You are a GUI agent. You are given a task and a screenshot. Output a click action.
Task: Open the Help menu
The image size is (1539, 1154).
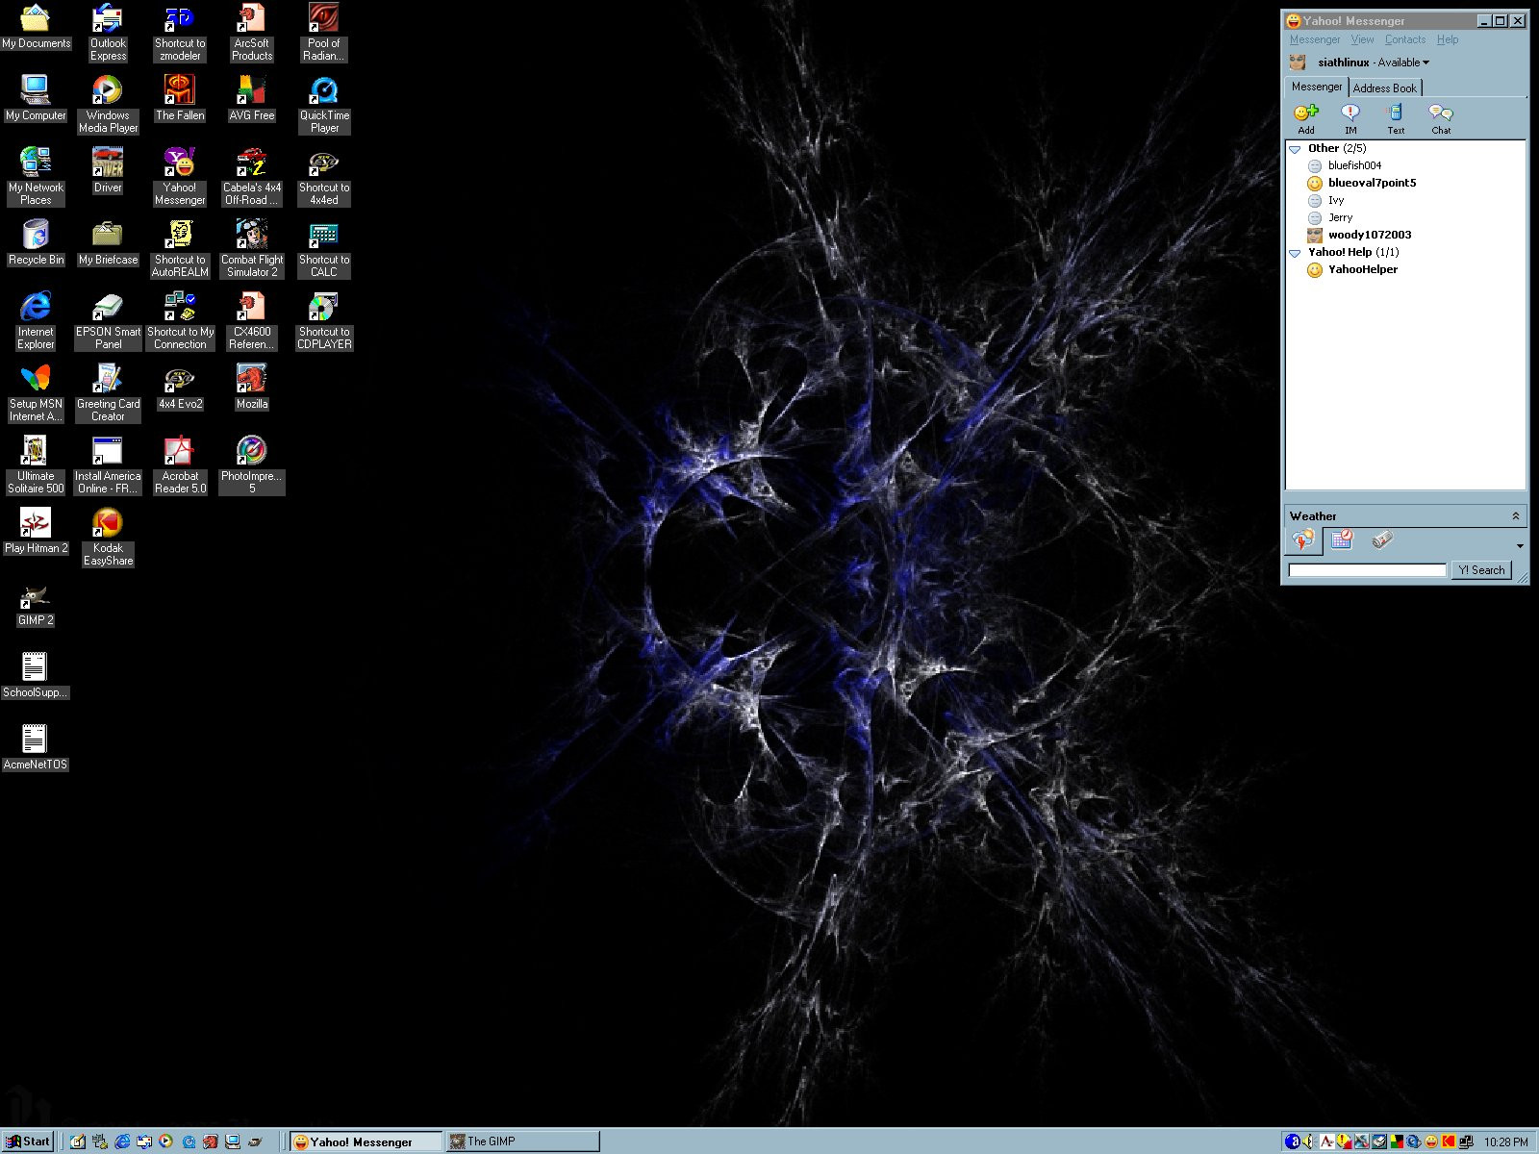(x=1448, y=39)
